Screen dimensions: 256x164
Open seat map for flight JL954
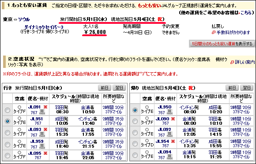point(162,142)
